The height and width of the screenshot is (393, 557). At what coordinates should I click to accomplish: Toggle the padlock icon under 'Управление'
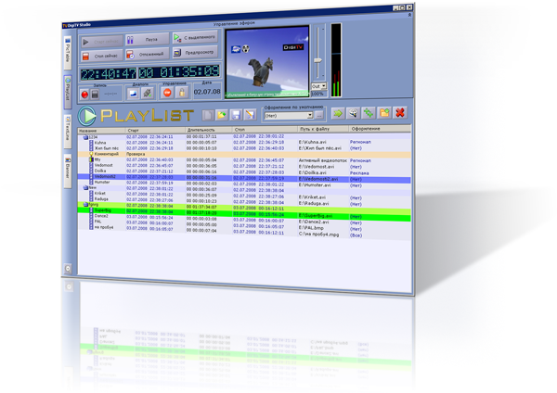click(x=182, y=93)
